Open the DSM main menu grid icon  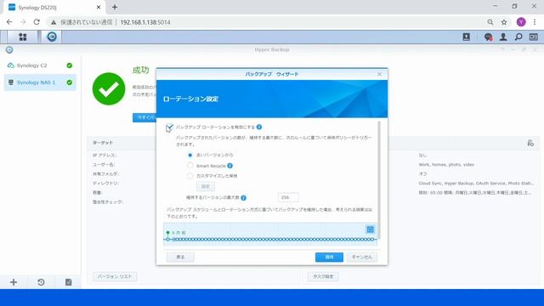(x=23, y=37)
